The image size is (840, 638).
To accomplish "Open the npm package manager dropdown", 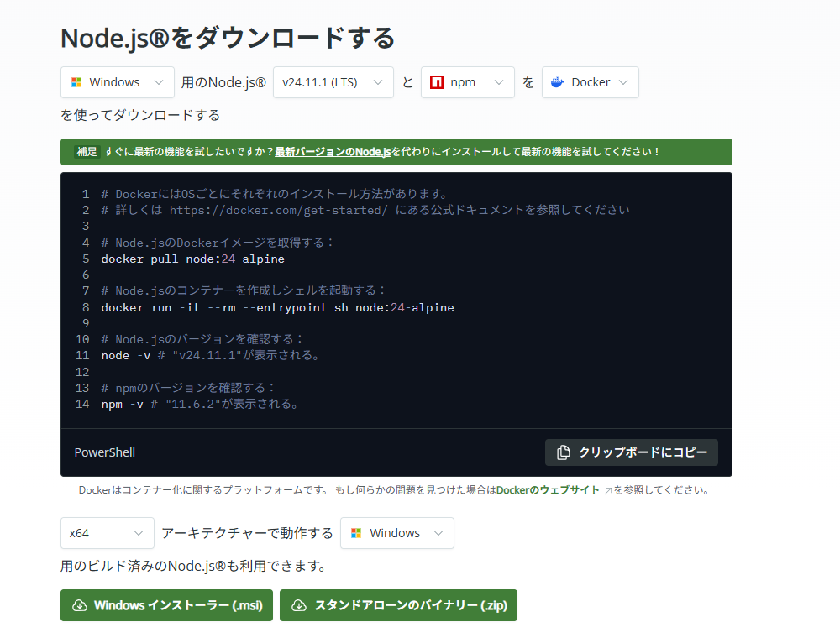I will coord(468,82).
